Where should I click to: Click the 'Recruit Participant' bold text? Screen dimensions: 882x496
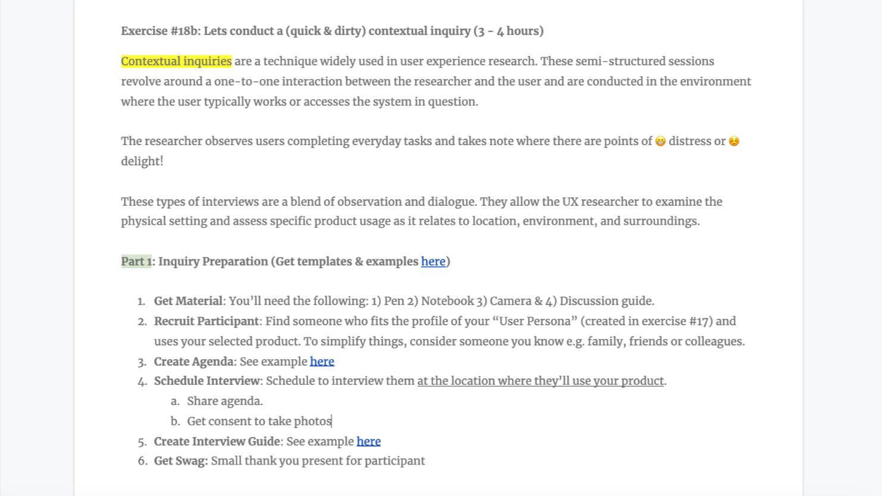click(207, 322)
